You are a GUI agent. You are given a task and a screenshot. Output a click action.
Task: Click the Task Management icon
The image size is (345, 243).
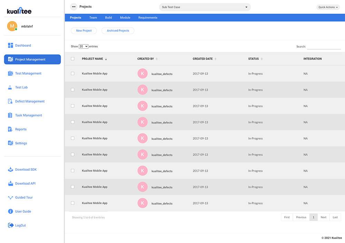10,115
